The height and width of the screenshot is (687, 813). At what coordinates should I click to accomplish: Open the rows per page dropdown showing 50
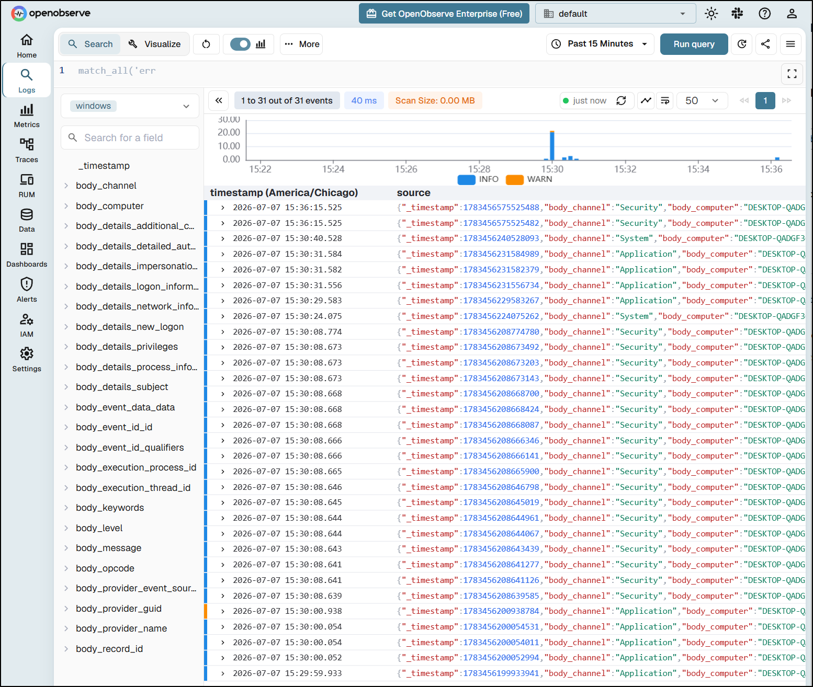point(702,100)
